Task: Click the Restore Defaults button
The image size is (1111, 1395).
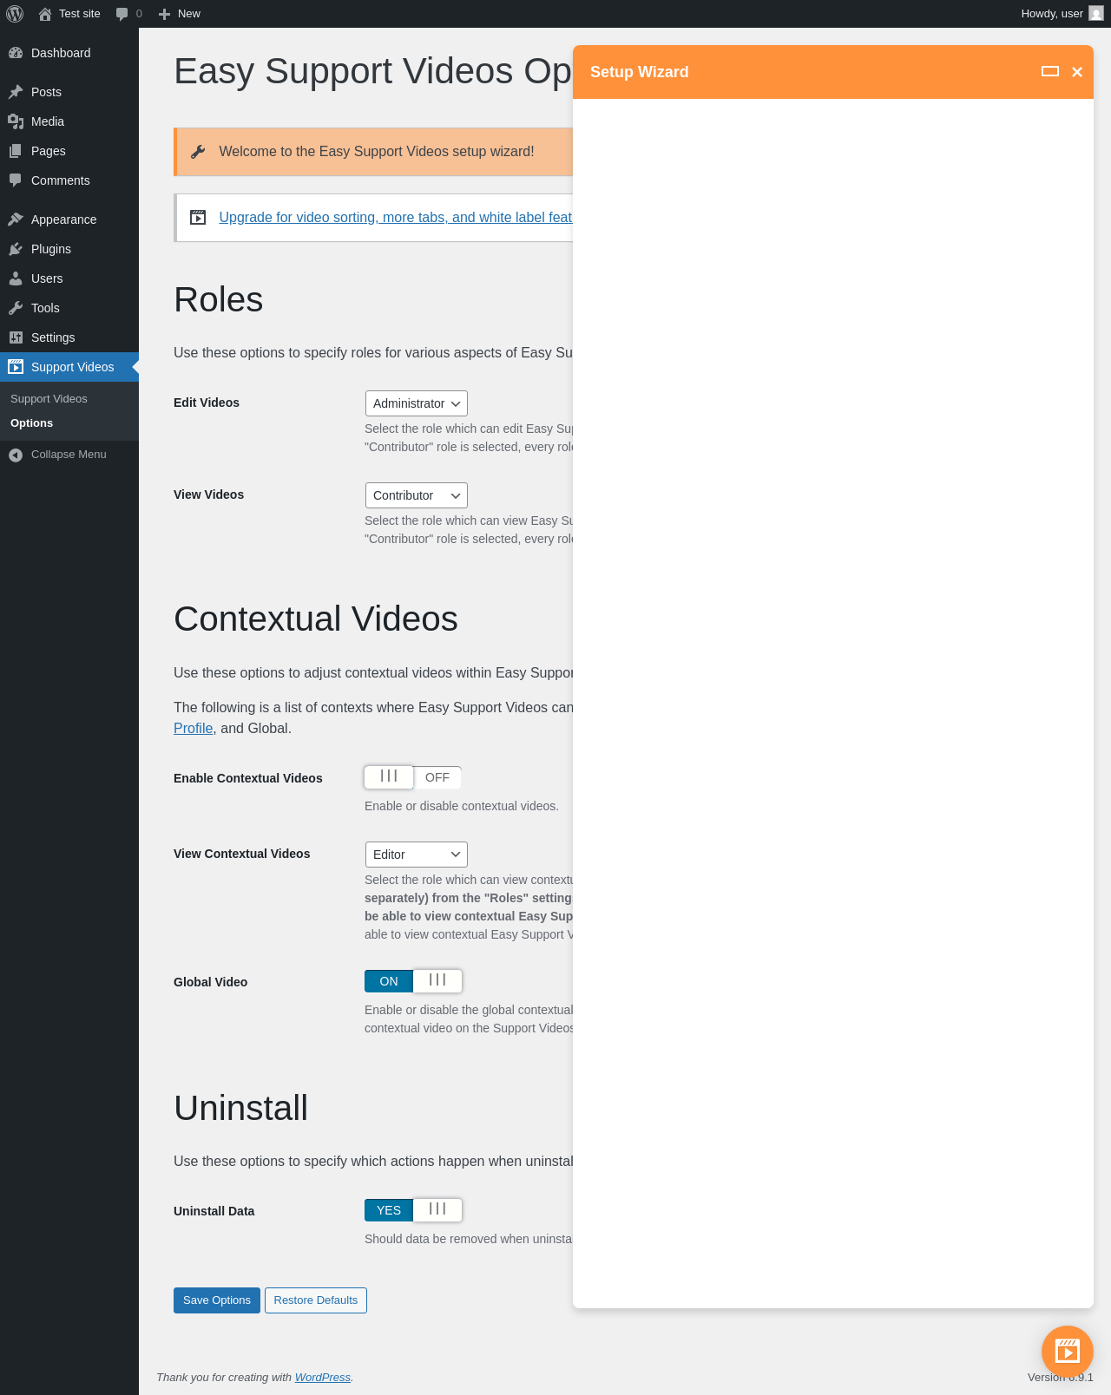Action: click(316, 1300)
